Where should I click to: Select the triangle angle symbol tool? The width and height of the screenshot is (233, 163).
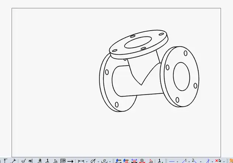(55, 161)
